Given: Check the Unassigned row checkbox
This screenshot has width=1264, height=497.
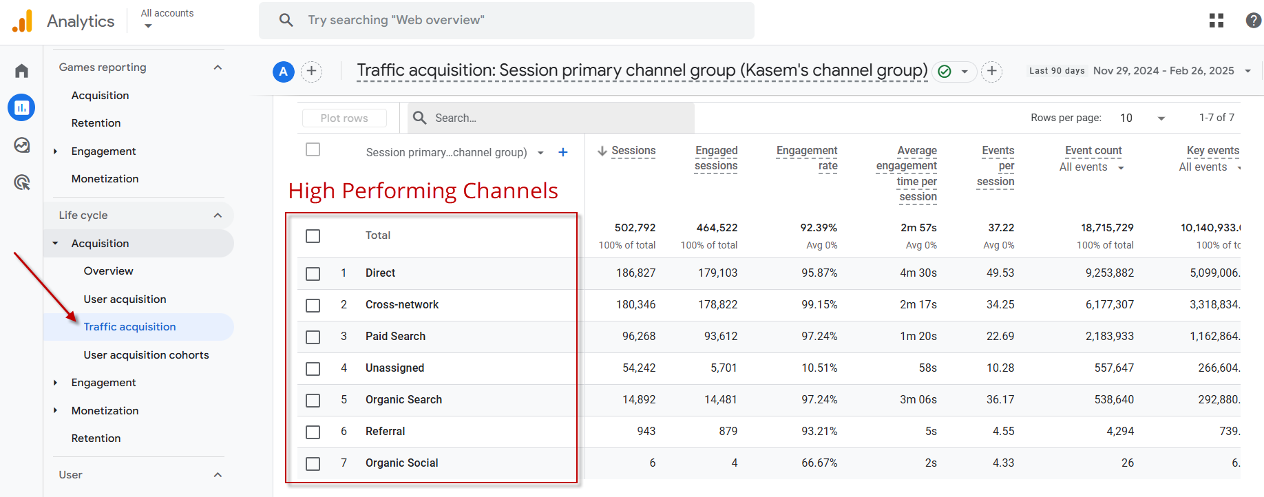Looking at the screenshot, I should 313,369.
